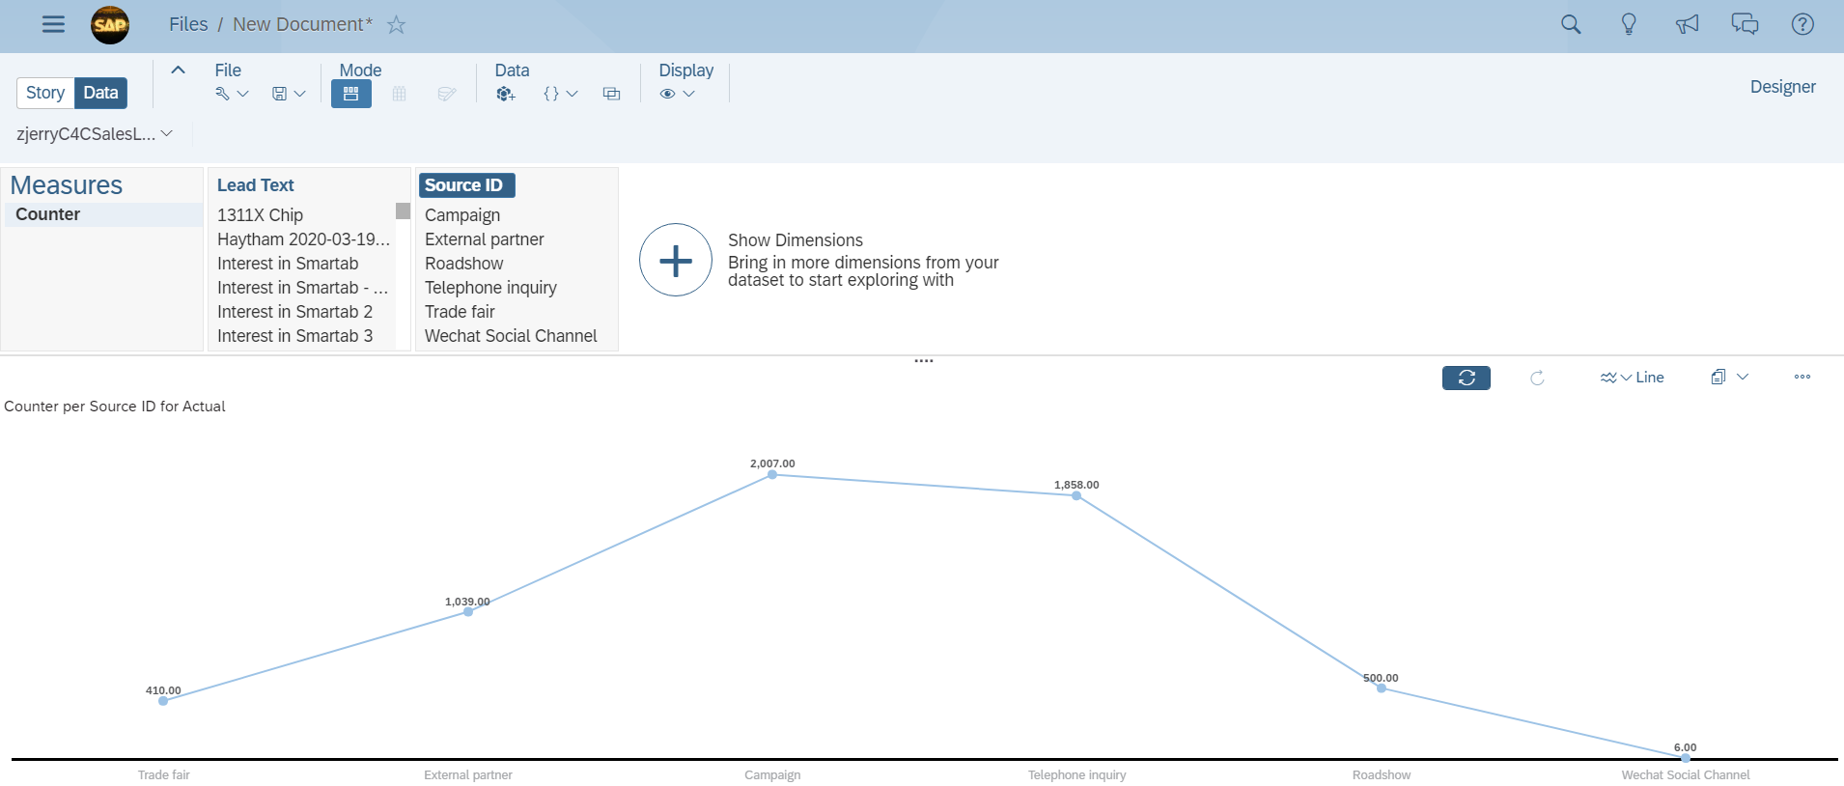Select External partner in Source ID list

485,239
